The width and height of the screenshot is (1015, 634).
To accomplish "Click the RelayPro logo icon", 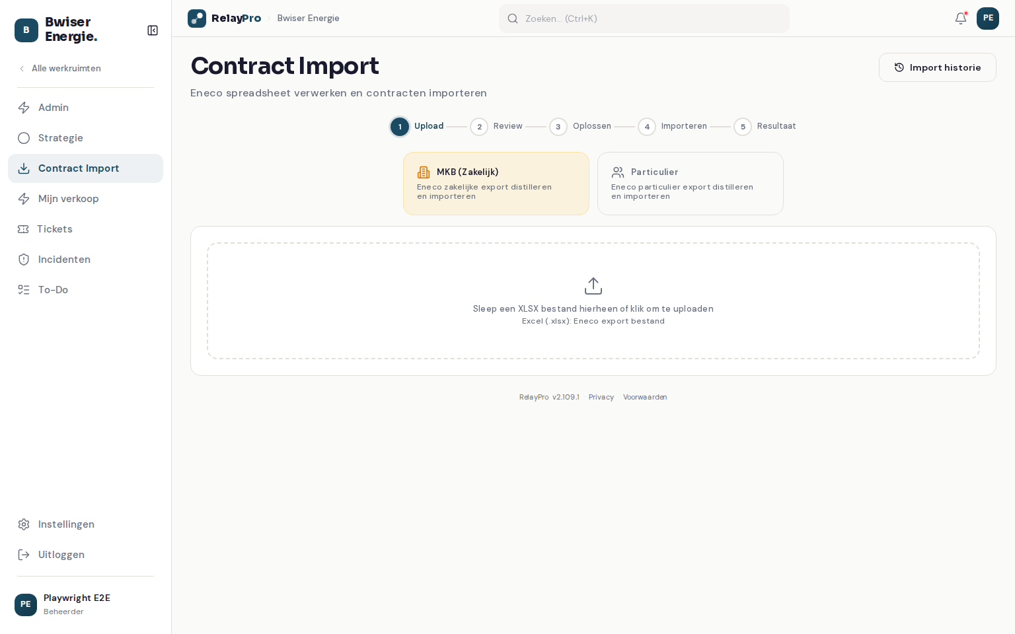I will click(197, 18).
